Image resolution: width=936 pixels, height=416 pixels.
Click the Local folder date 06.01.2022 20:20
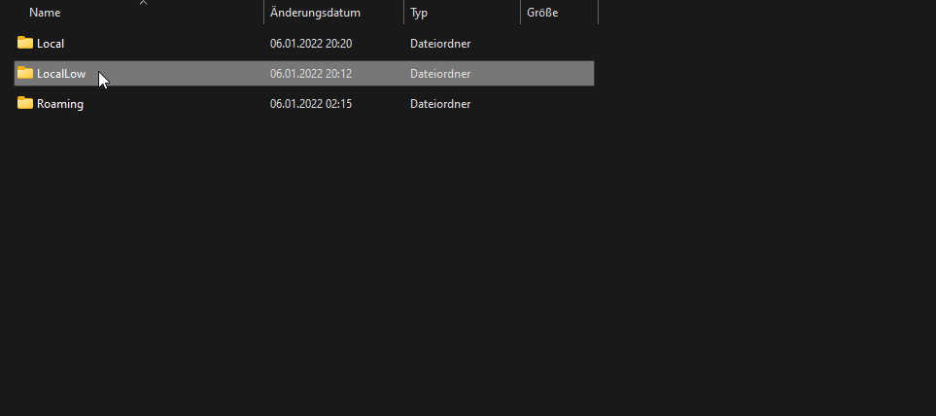[311, 44]
